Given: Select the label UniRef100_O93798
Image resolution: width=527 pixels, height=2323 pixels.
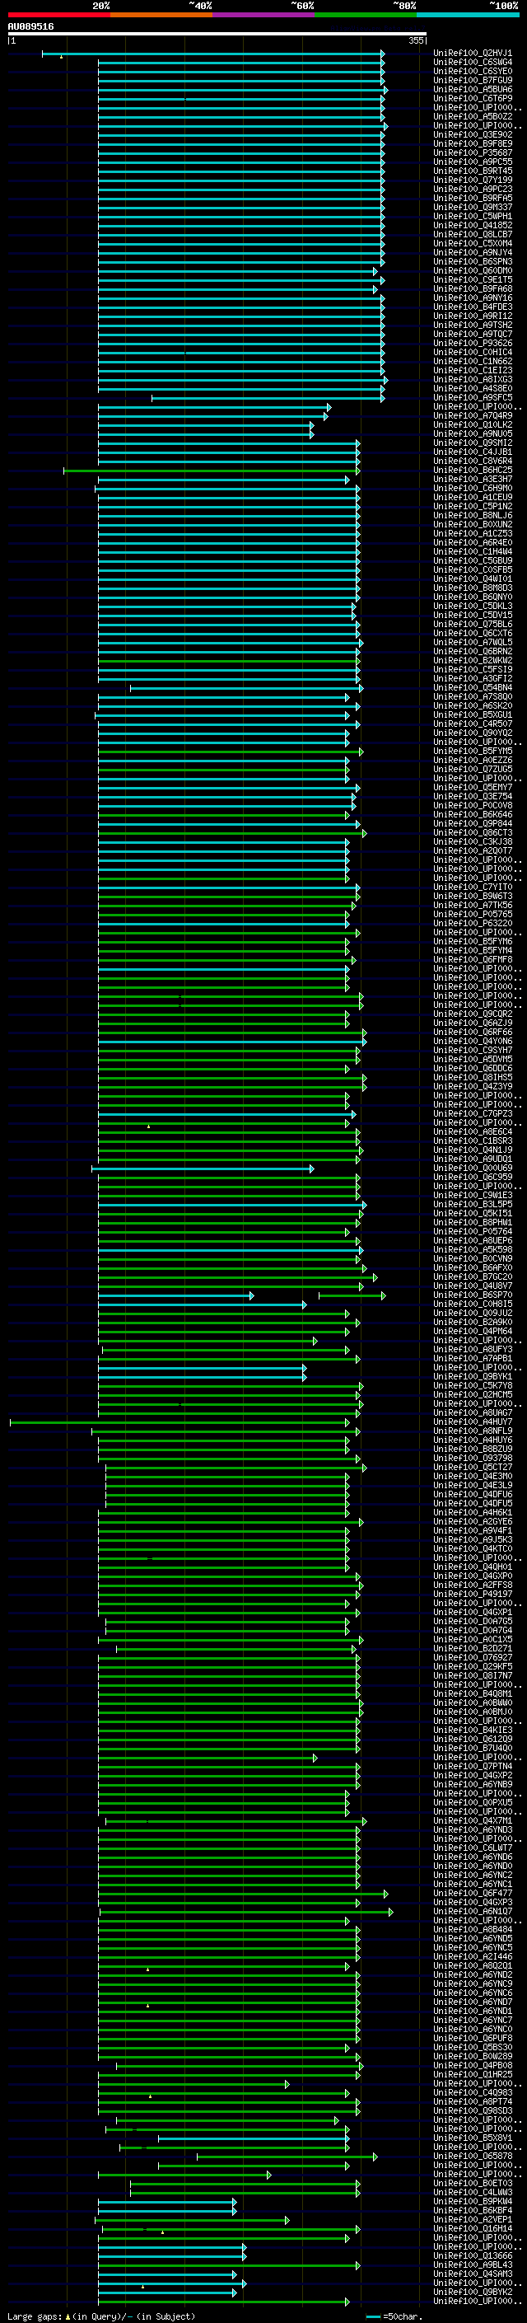Looking at the screenshot, I should point(473,1457).
